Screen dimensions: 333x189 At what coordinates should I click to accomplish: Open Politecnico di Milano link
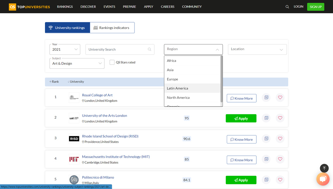point(98,177)
